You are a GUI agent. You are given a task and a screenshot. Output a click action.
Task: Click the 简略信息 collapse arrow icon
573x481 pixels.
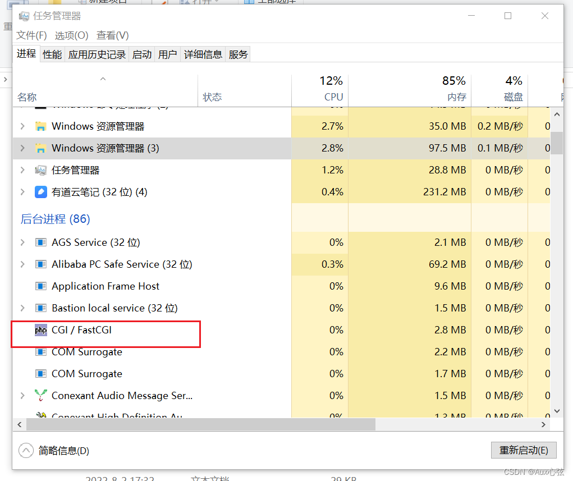coord(26,451)
